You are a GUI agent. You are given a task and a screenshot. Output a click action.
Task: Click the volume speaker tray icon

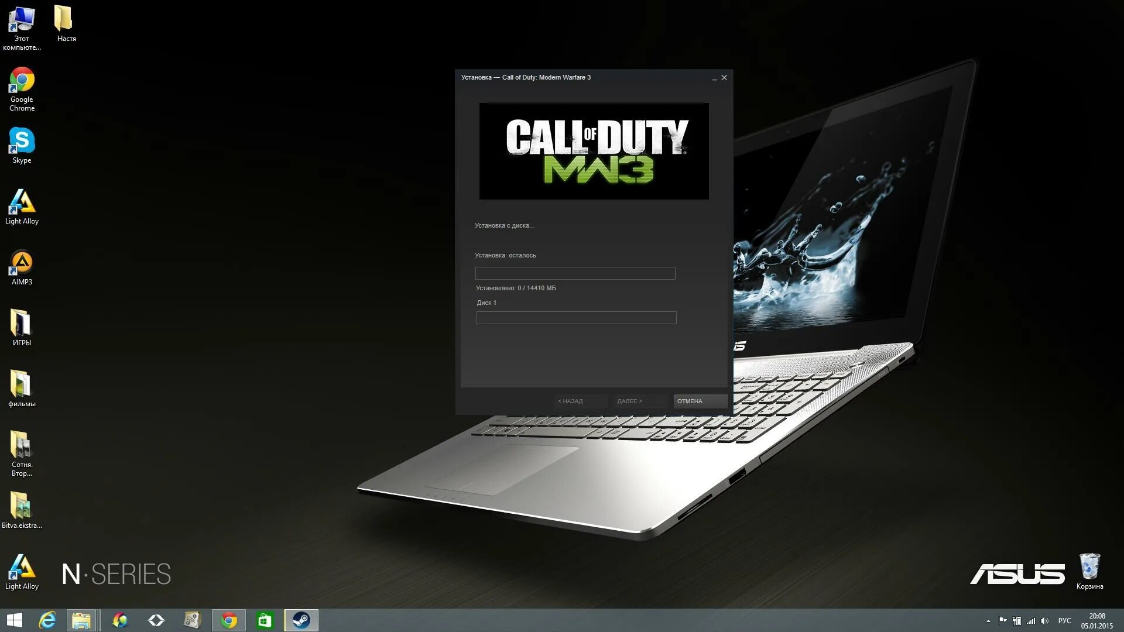(x=1045, y=621)
